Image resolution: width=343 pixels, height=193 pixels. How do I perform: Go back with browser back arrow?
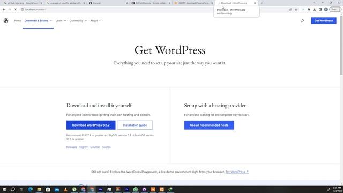point(4,10)
